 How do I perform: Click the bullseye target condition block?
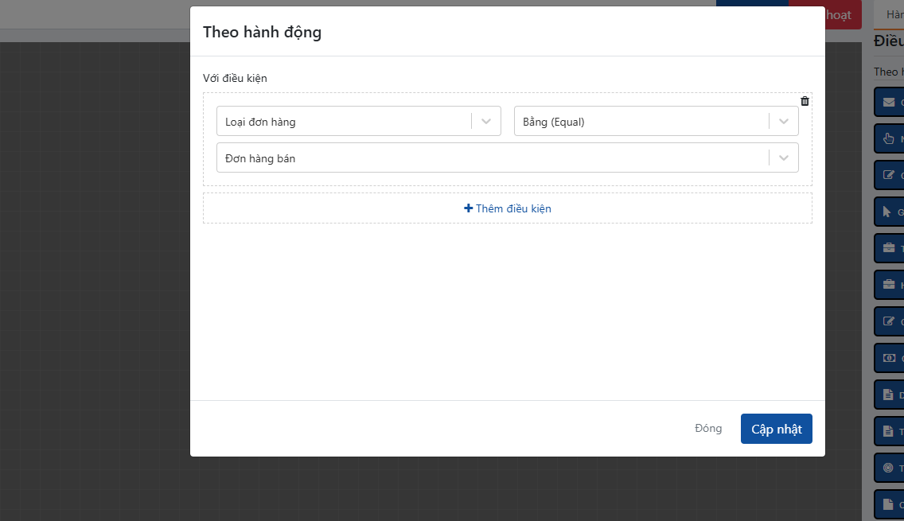point(889,469)
